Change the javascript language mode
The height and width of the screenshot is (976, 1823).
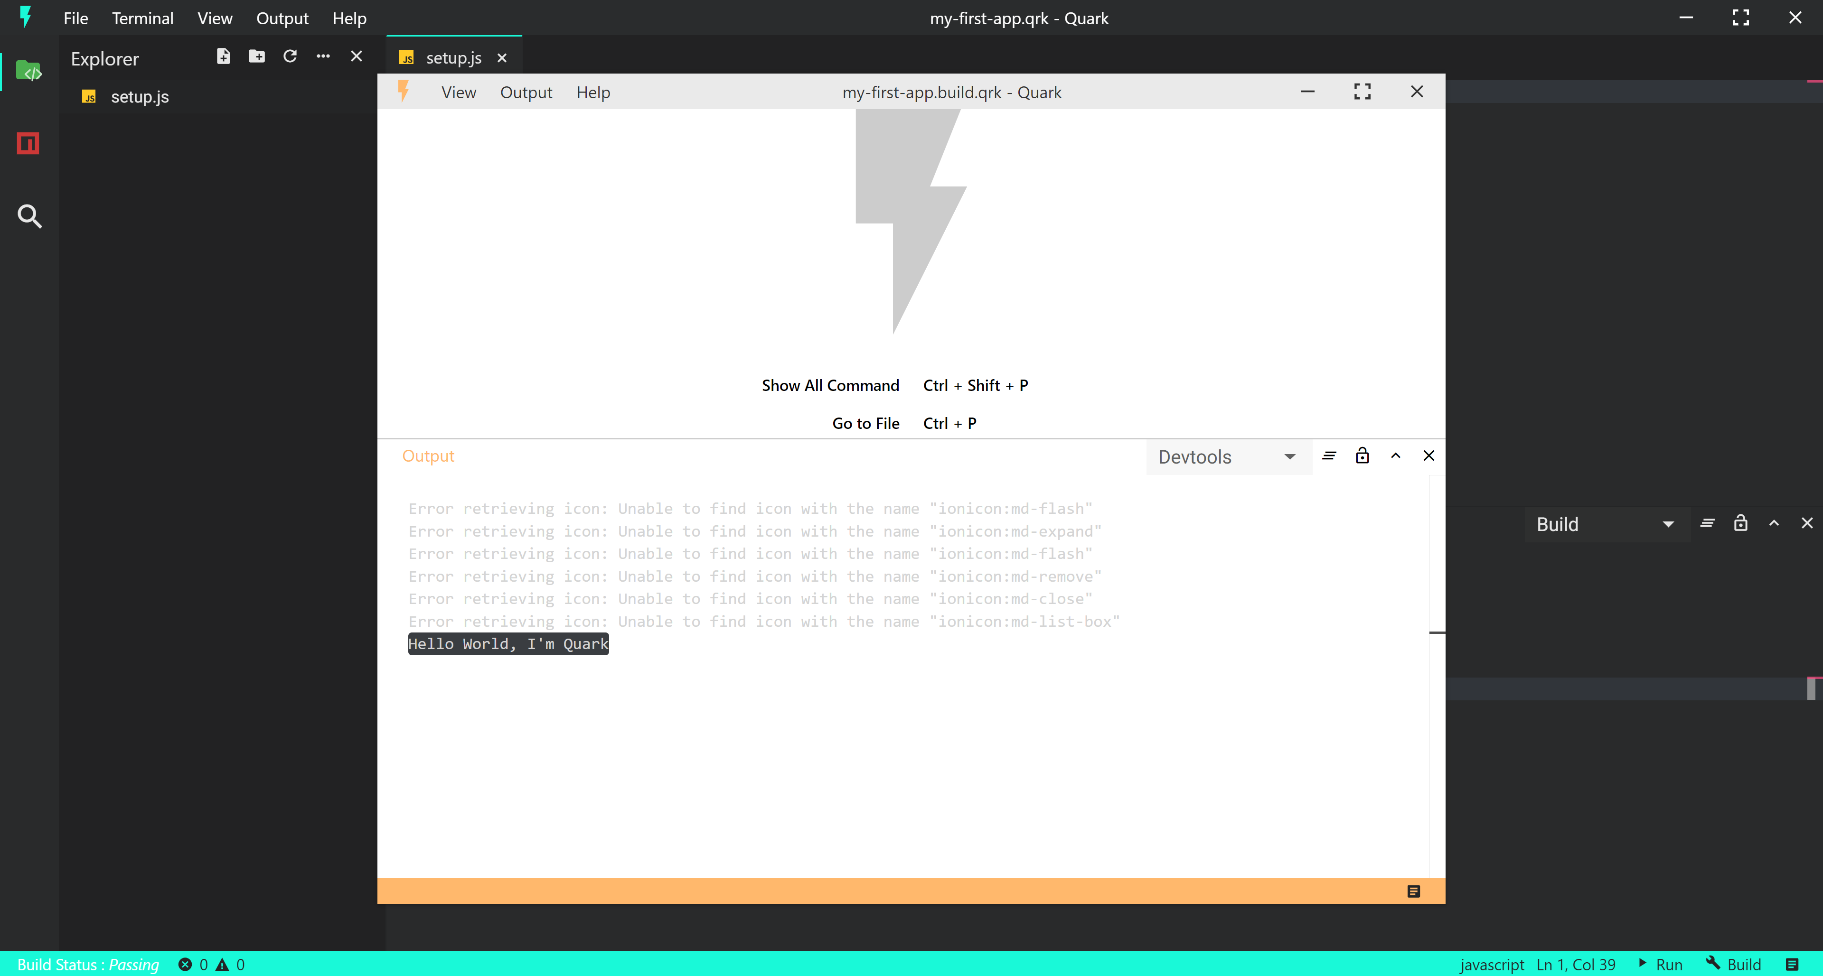click(x=1492, y=965)
